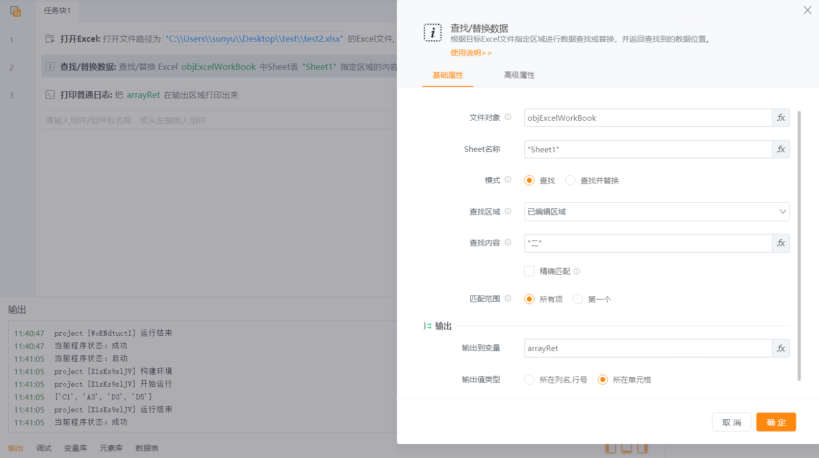Screen dimensions: 819x458
Task: Click the 查找内容 input field
Action: [x=648, y=243]
